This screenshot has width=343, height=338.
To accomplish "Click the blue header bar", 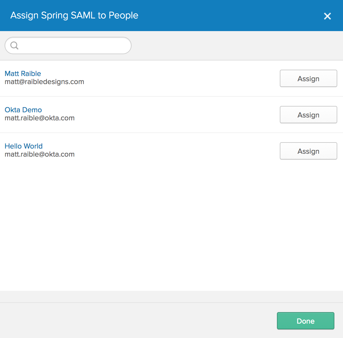I will pos(201,16).
